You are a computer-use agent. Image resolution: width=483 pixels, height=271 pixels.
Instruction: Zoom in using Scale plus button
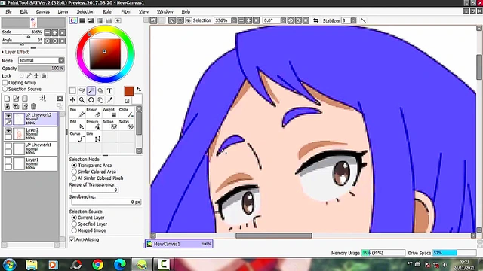point(55,32)
